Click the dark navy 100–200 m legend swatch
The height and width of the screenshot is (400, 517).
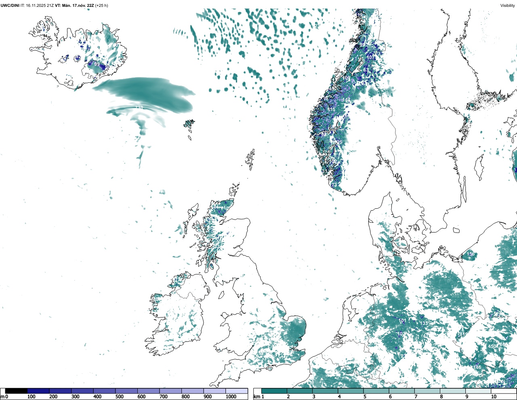click(38, 391)
